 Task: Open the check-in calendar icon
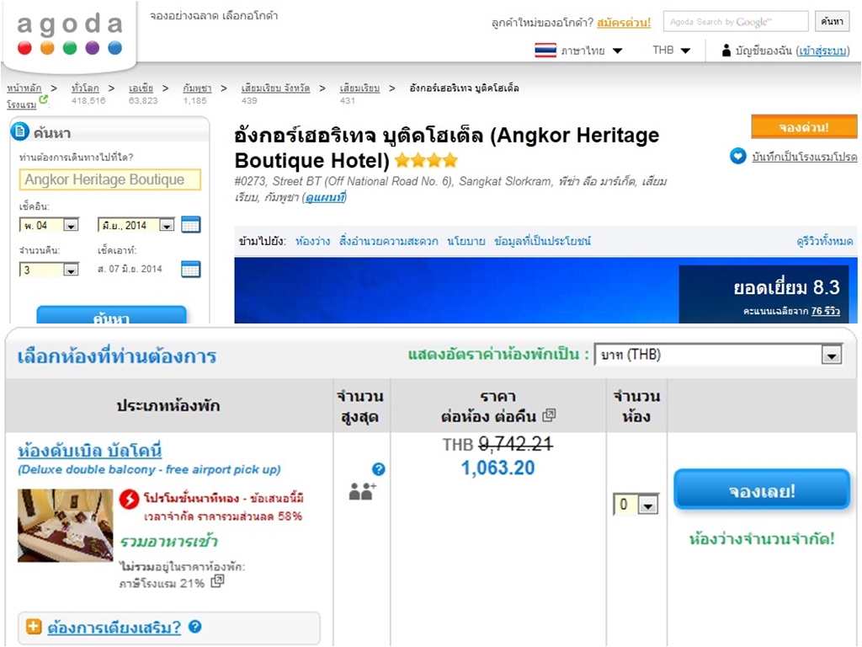coord(191,225)
